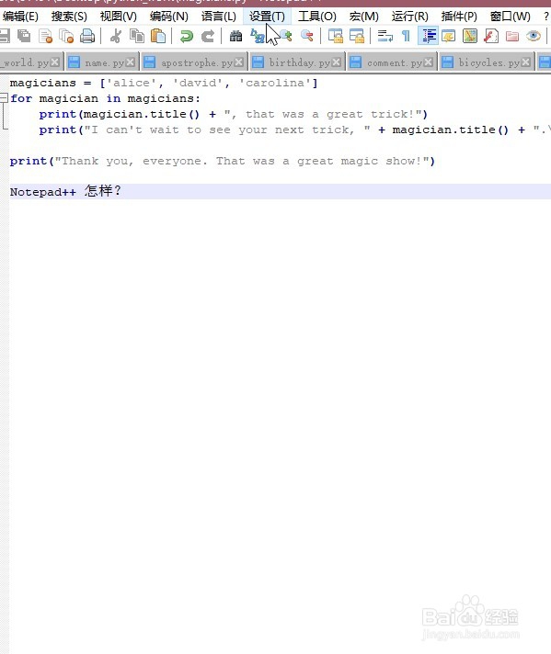Click the Zoom In magnifier icon
The width and height of the screenshot is (551, 654).
286,36
